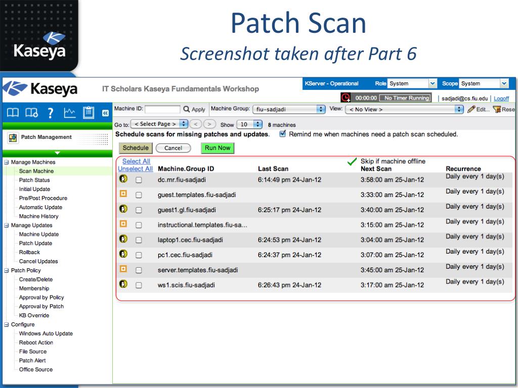Click agent status icon for guest1.gl.fiu-sadjadi

click(123, 209)
